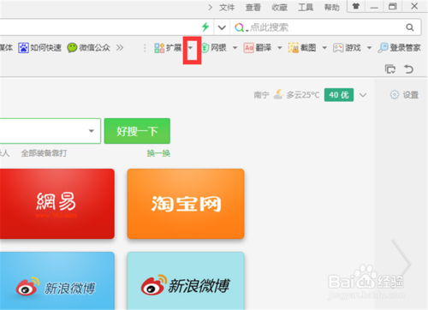This screenshot has width=428, height=310.
Task: Open the 微信公众 bookmark
Action: point(89,48)
